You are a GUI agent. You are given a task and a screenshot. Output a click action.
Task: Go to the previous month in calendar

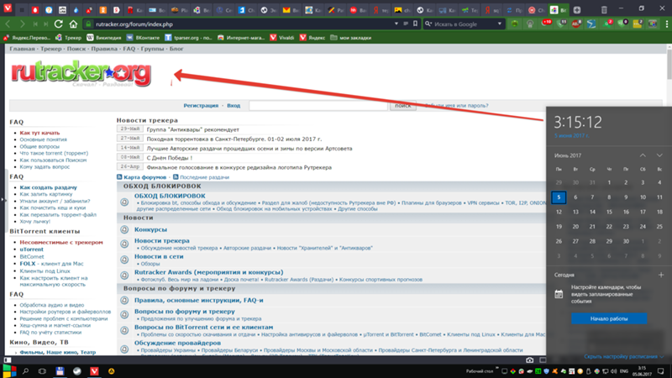(x=643, y=155)
